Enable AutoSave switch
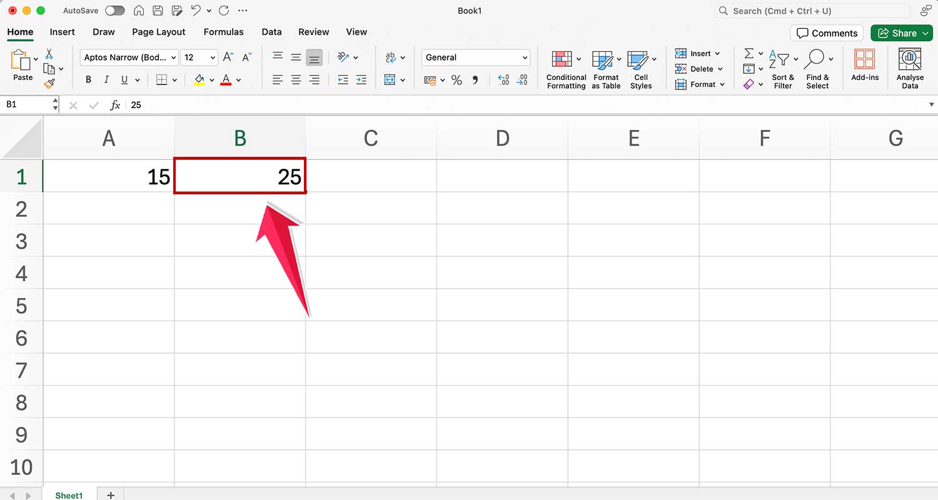The height and width of the screenshot is (500, 938). (115, 10)
